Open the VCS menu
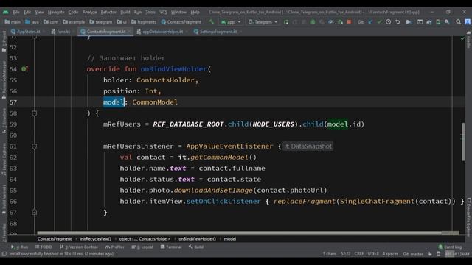Screen dimensions: 472x265 pyautogui.click(x=163, y=12)
